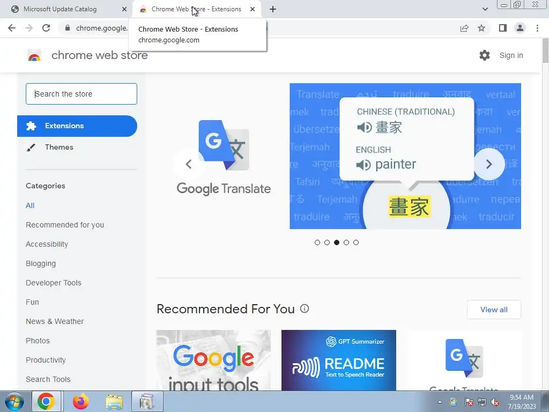This screenshot has width=549, height=412.
Task: Open the store settings gear
Action: point(485,55)
